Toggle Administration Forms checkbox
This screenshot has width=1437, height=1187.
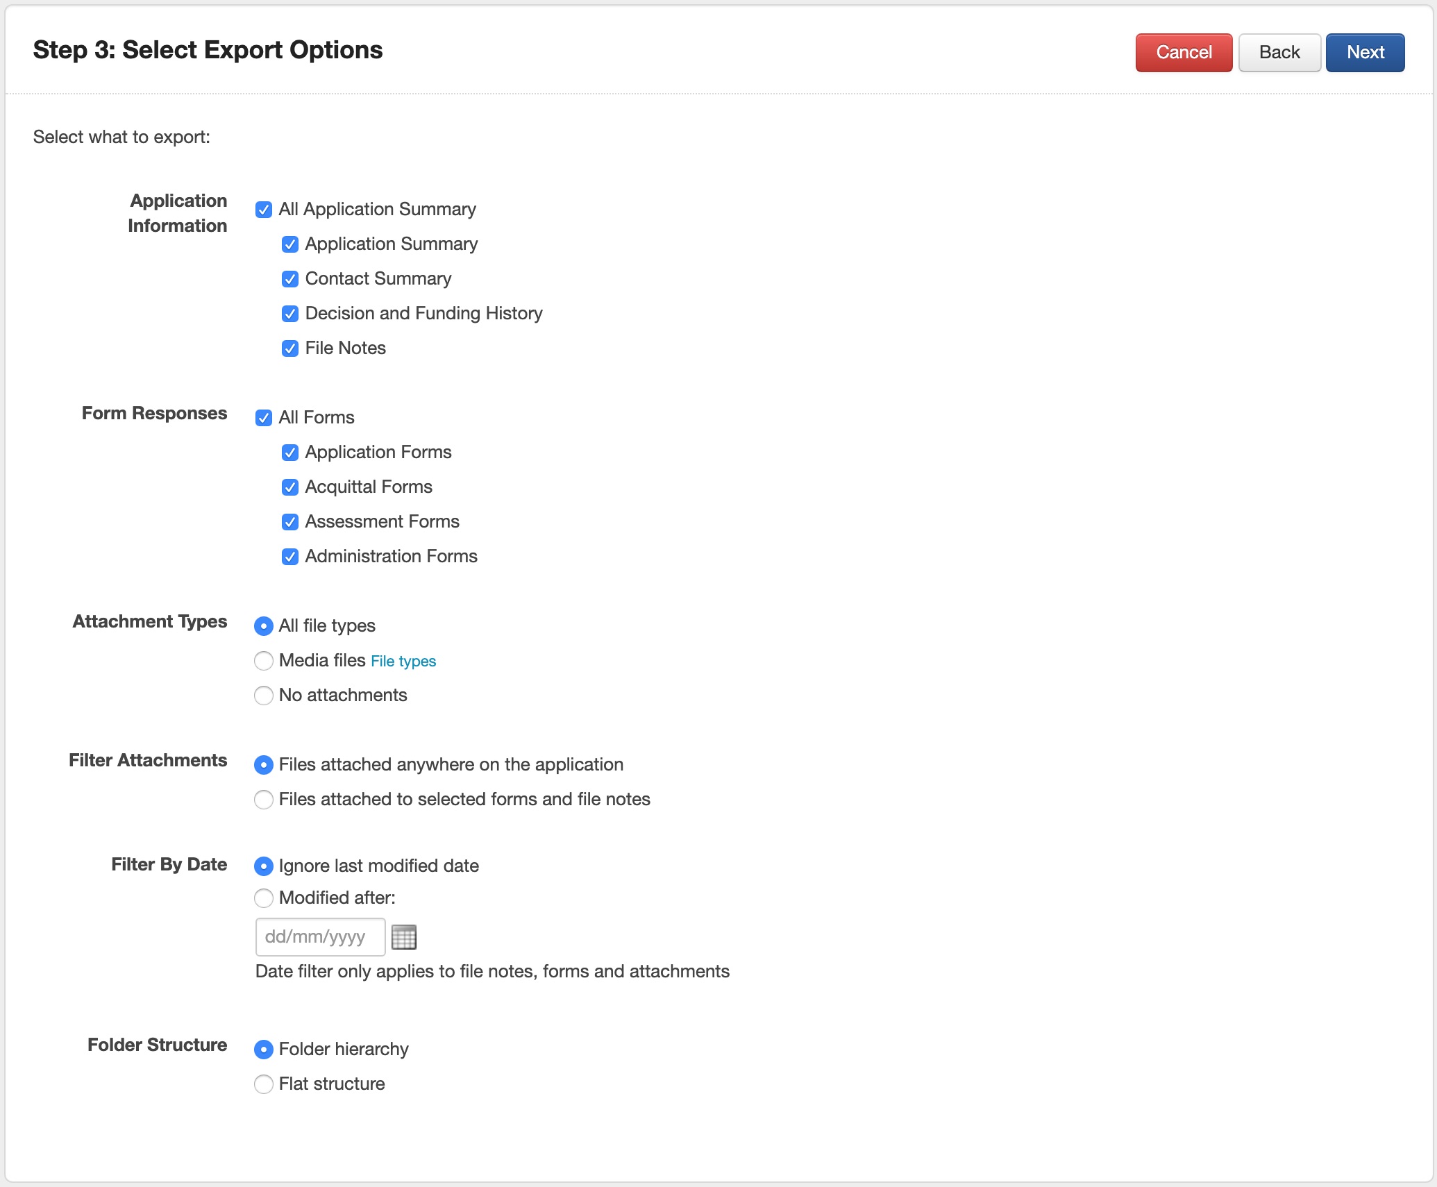[x=290, y=557]
